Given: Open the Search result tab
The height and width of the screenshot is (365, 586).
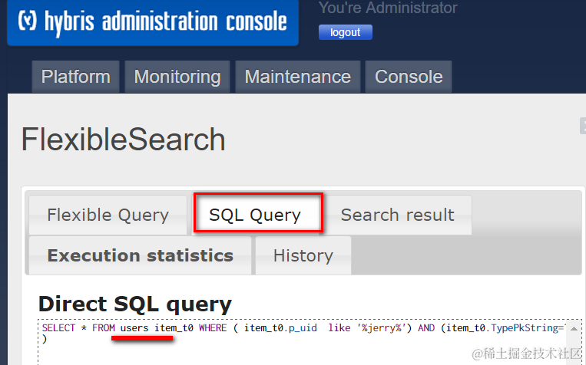Looking at the screenshot, I should coord(398,215).
